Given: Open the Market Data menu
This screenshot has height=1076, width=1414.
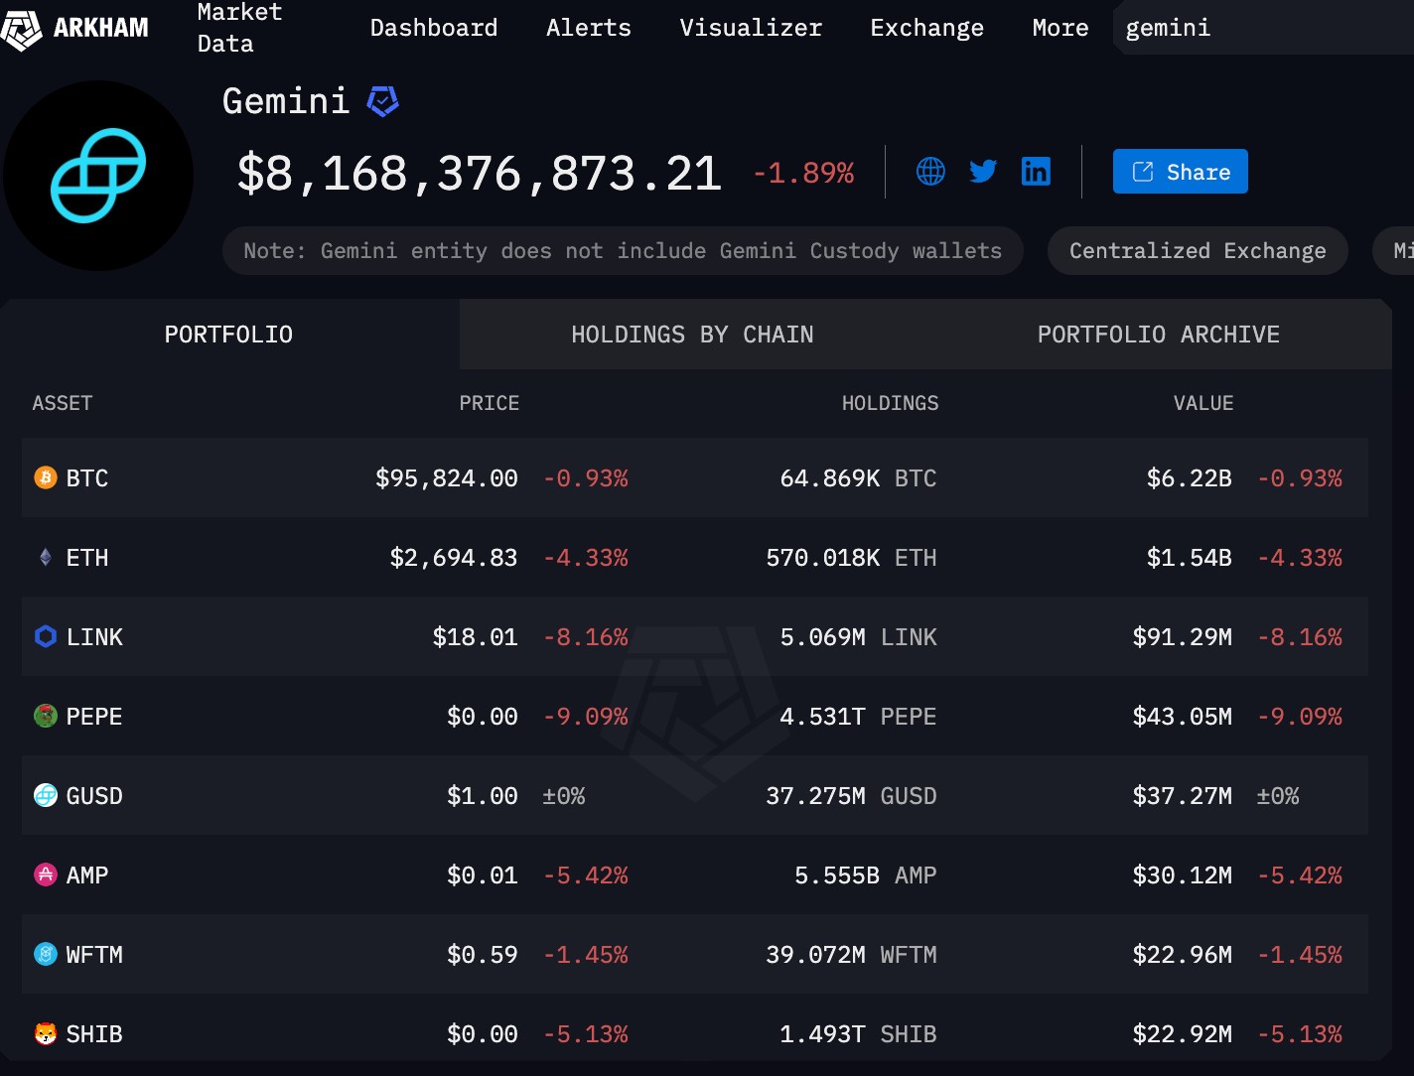Looking at the screenshot, I should pos(239,28).
